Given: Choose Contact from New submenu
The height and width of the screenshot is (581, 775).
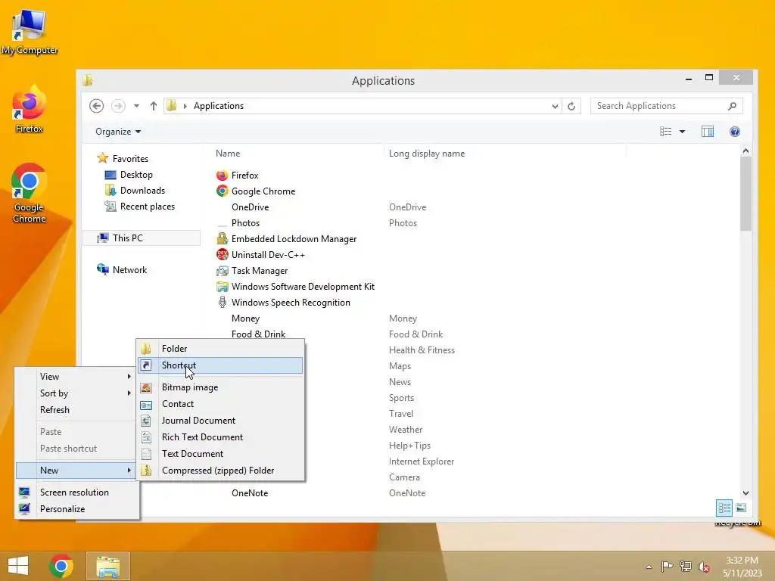Looking at the screenshot, I should [220, 404].
